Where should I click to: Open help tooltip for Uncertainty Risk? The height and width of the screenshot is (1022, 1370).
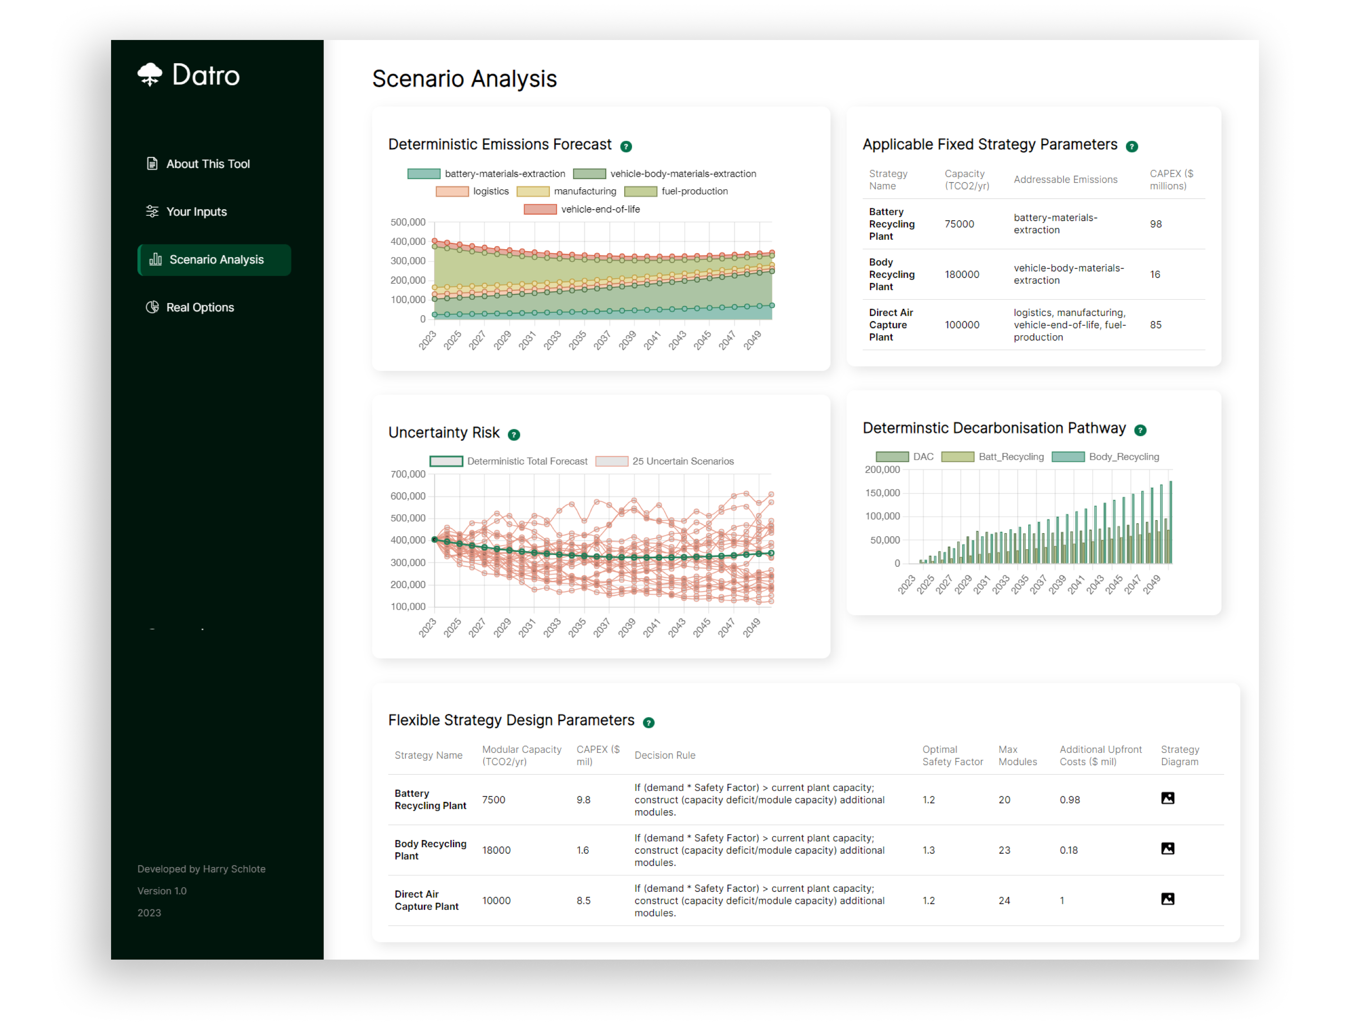513,435
